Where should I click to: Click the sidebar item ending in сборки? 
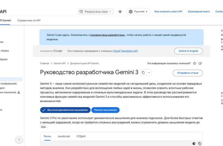tap(4, 51)
